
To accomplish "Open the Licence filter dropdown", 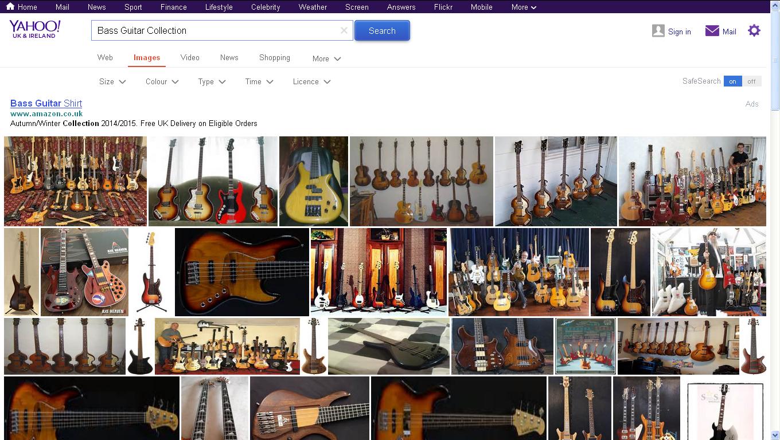I will 311,81.
